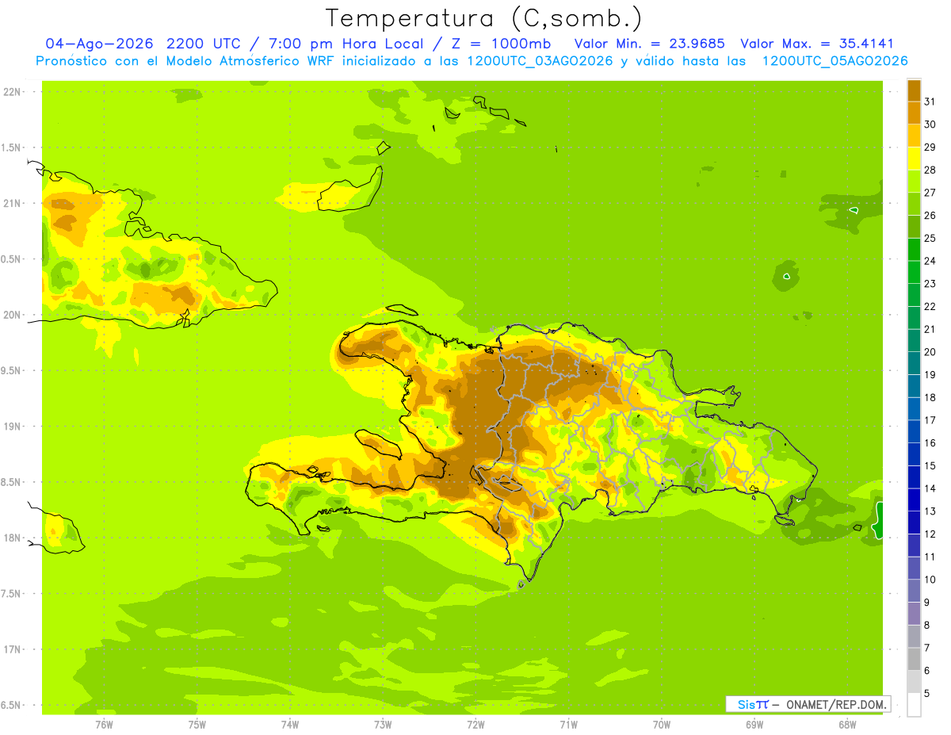Image resolution: width=951 pixels, height=735 pixels.
Task: Click the blue legend band between 15 and 16
Action: click(x=914, y=454)
